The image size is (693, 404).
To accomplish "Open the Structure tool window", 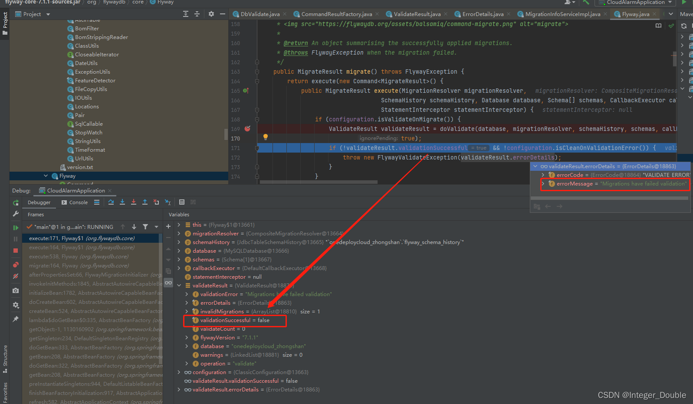I will 5,359.
